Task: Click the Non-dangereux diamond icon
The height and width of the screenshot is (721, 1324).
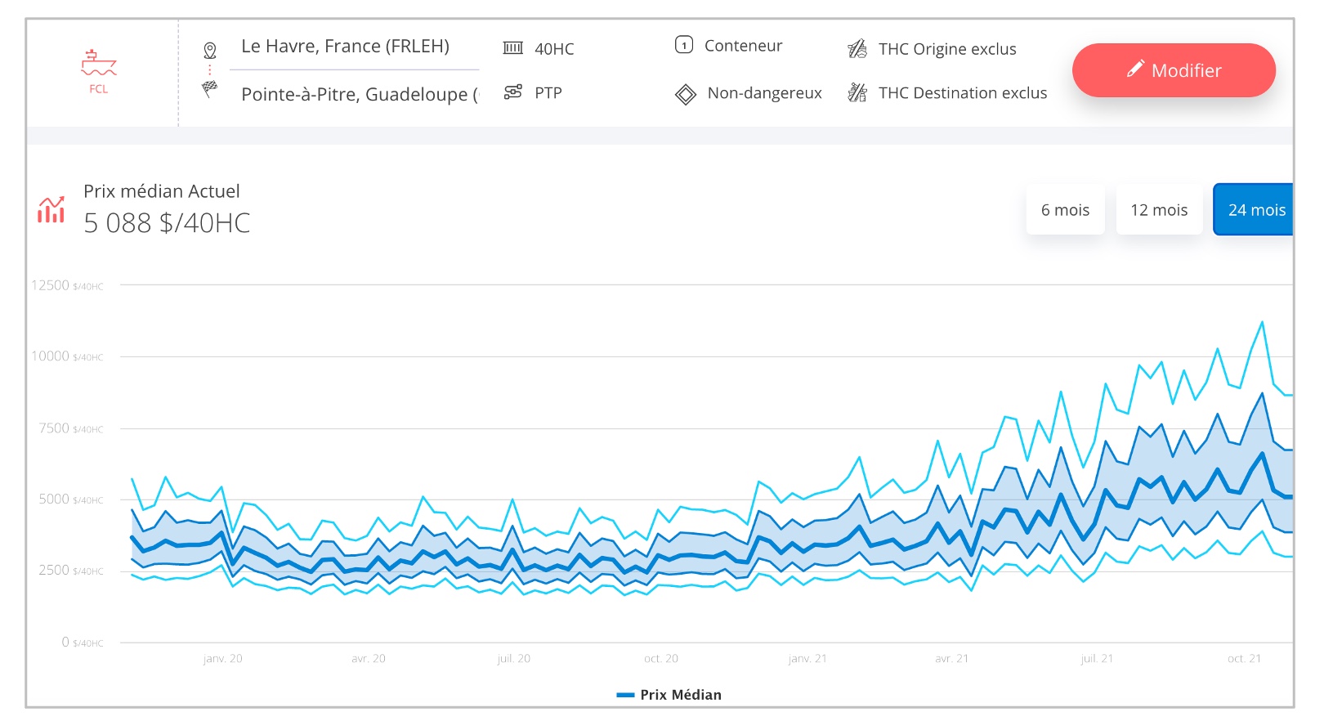Action: point(686,95)
